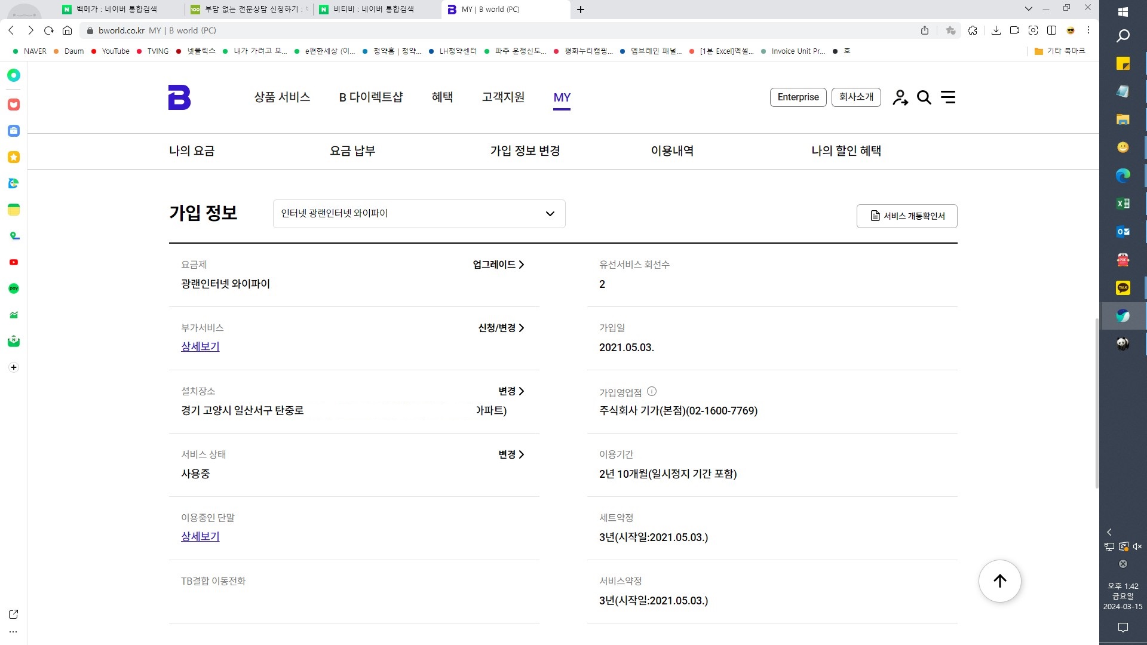This screenshot has width=1147, height=645.
Task: Open the 고객지원 menu
Action: coord(503,97)
